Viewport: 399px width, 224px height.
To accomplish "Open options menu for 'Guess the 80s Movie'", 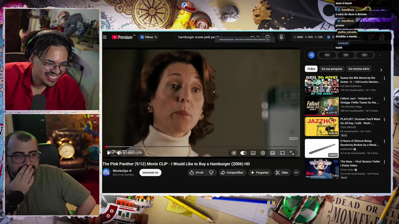I will pyautogui.click(x=384, y=78).
